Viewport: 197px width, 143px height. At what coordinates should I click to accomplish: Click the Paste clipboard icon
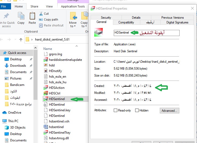[x=32, y=16]
